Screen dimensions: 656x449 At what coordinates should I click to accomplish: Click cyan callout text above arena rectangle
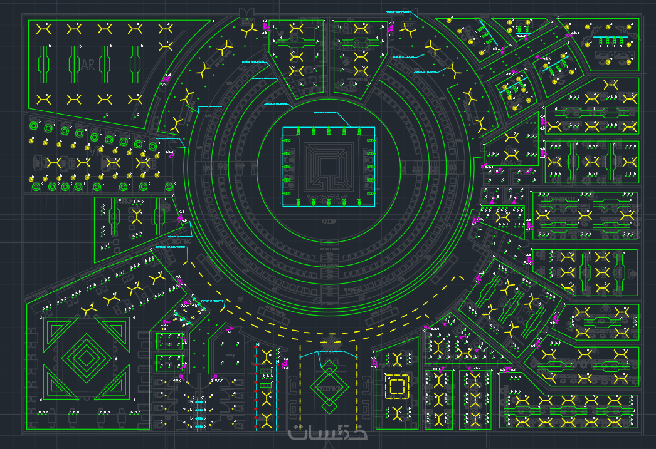325,113
